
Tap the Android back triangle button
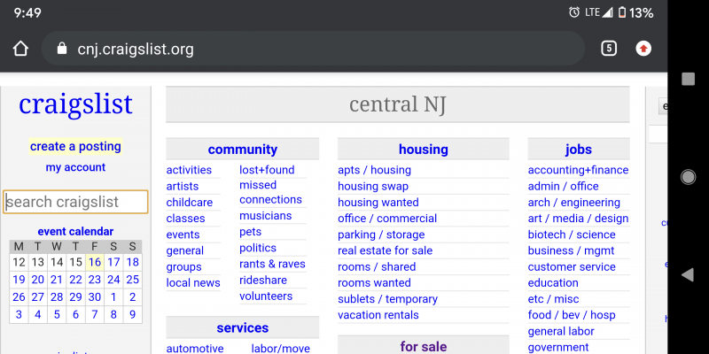point(688,274)
